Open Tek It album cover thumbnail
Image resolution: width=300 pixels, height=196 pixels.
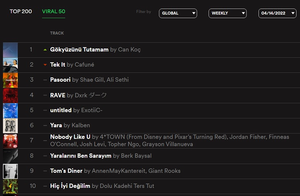point(10,65)
